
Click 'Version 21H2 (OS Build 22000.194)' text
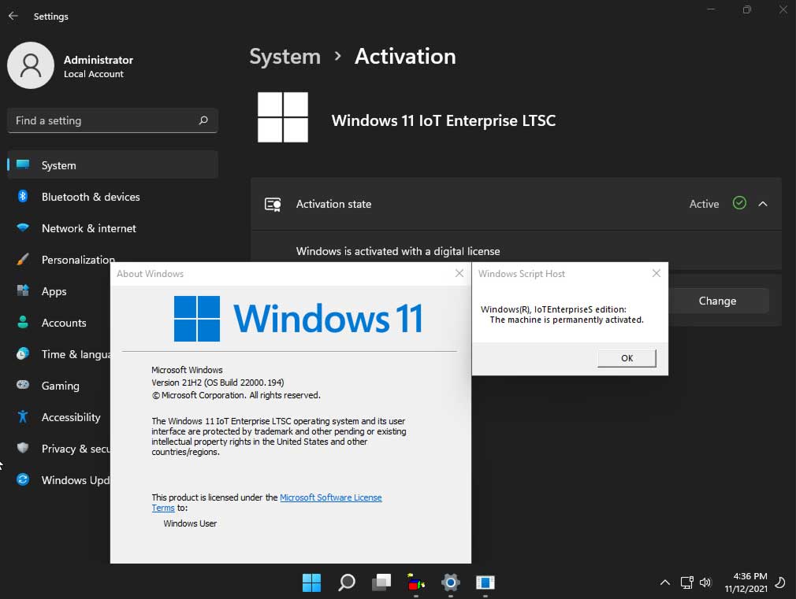point(218,383)
